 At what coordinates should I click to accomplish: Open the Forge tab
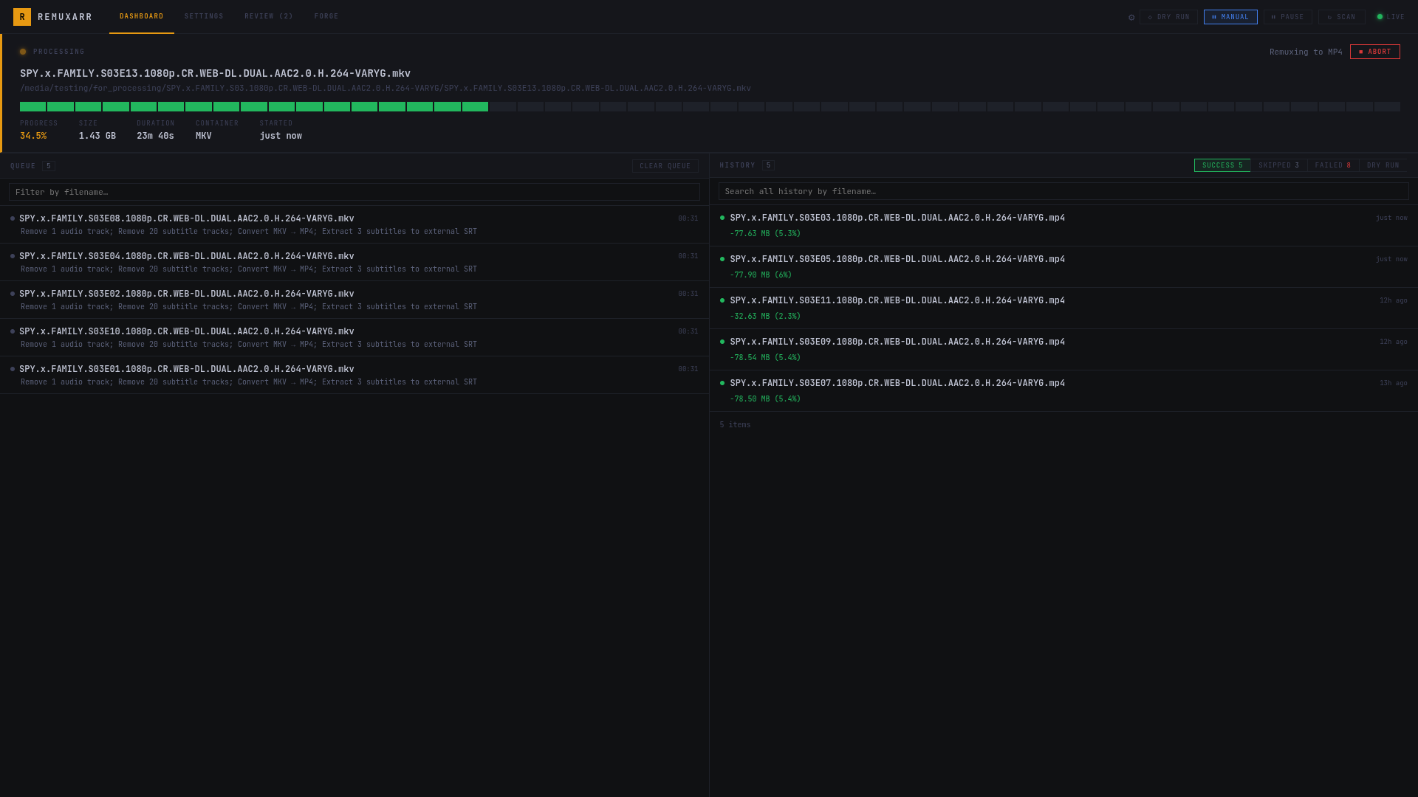[326, 17]
